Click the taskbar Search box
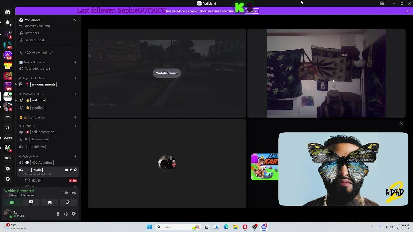The width and height of the screenshot is (413, 232). pos(178,227)
